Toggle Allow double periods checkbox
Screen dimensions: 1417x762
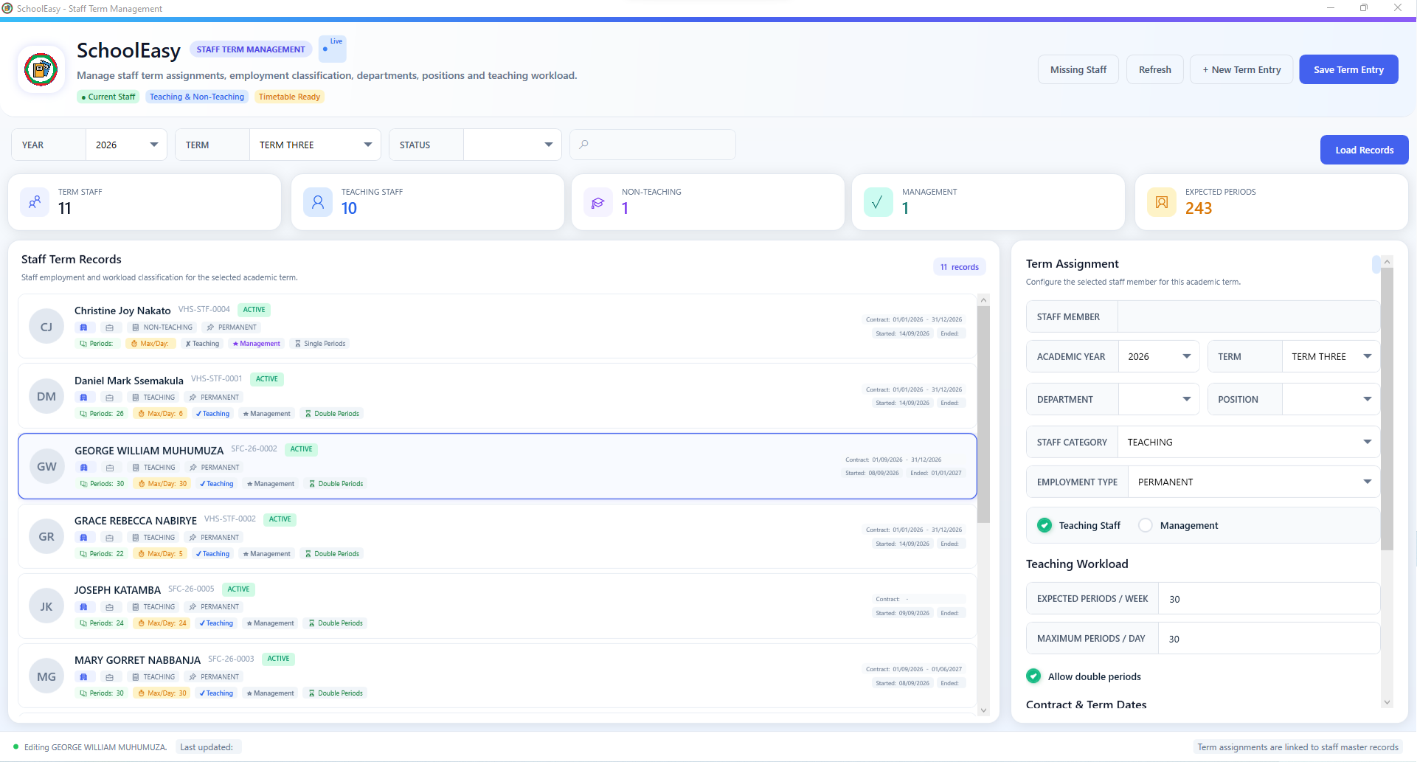pos(1033,676)
